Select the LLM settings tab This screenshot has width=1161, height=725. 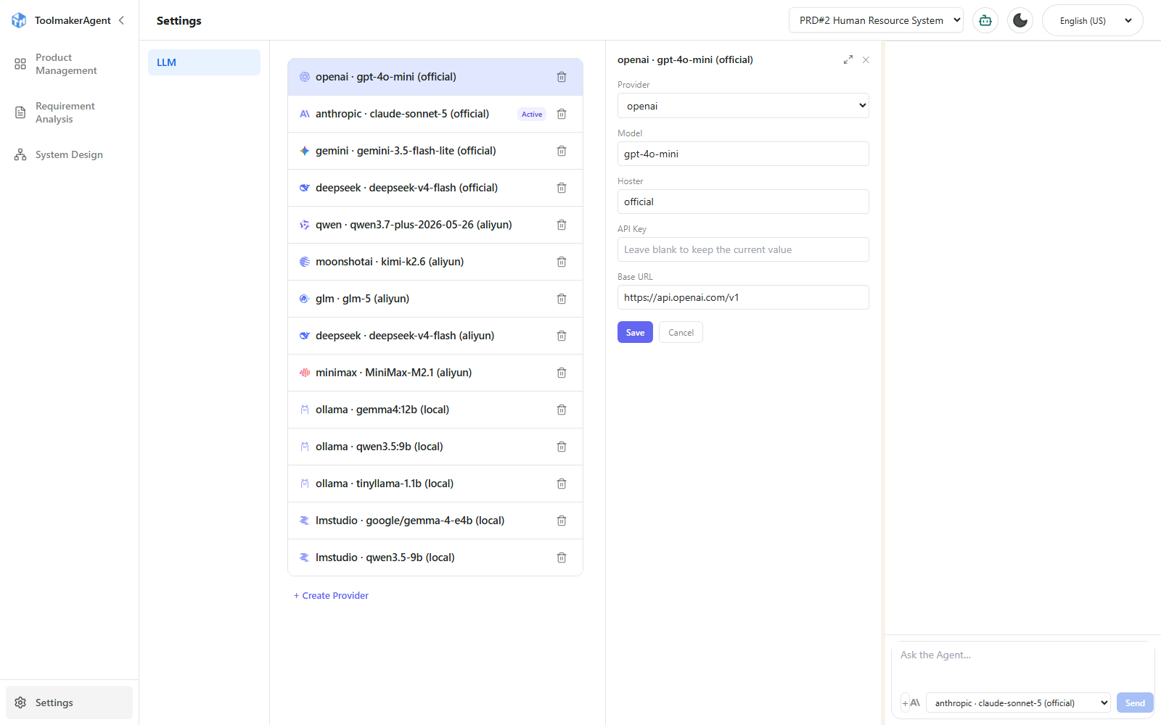[x=204, y=62]
